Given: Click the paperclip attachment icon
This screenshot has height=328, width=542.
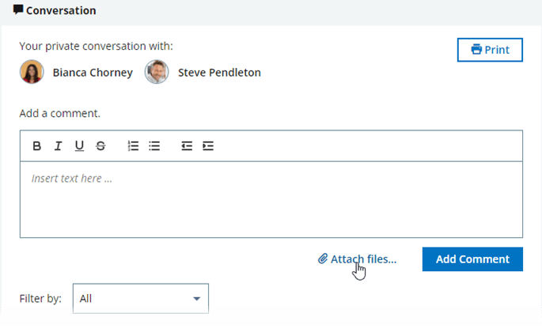Looking at the screenshot, I should 323,258.
